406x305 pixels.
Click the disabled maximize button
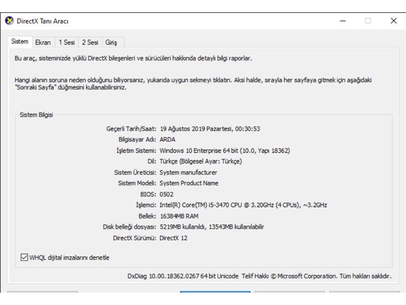coord(368,21)
